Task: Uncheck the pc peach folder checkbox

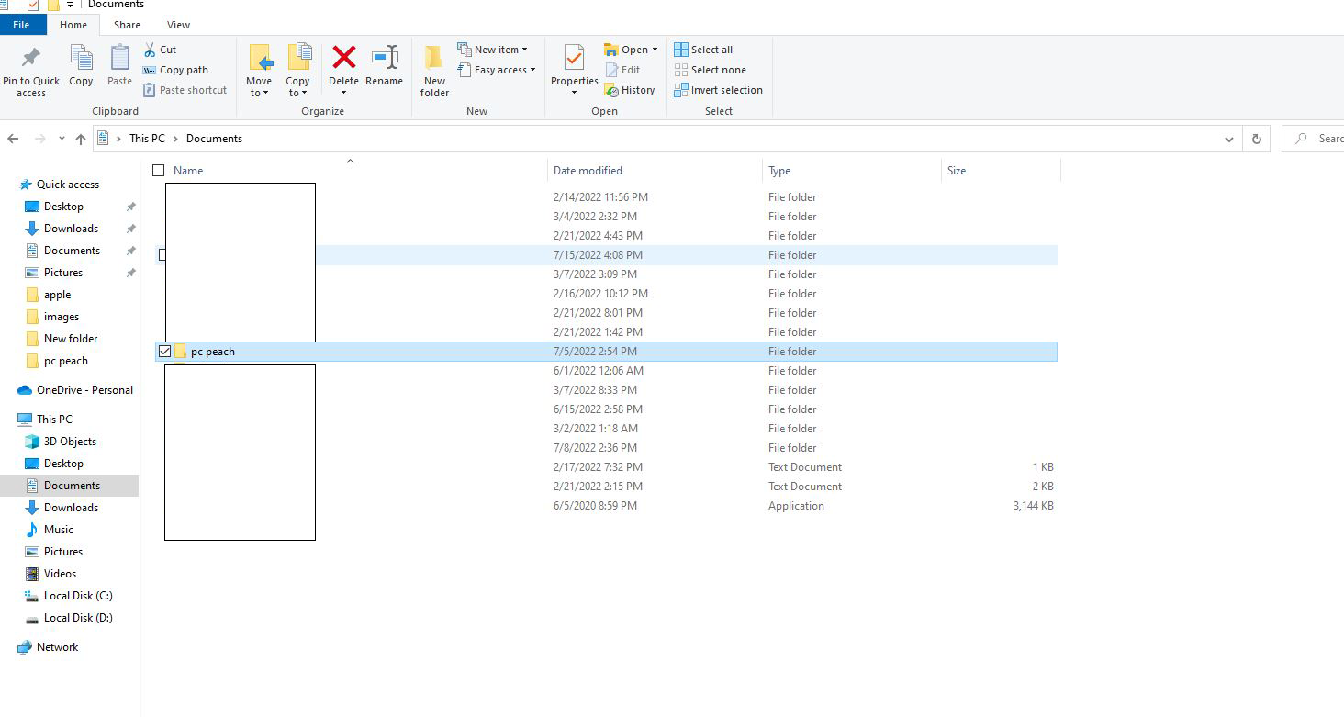Action: (164, 352)
